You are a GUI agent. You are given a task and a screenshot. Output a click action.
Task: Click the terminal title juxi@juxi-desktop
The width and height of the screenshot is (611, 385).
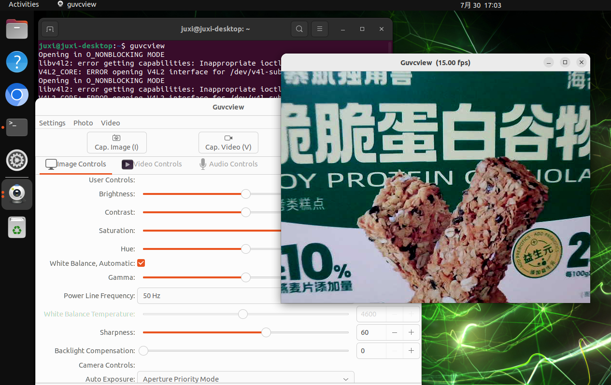215,29
